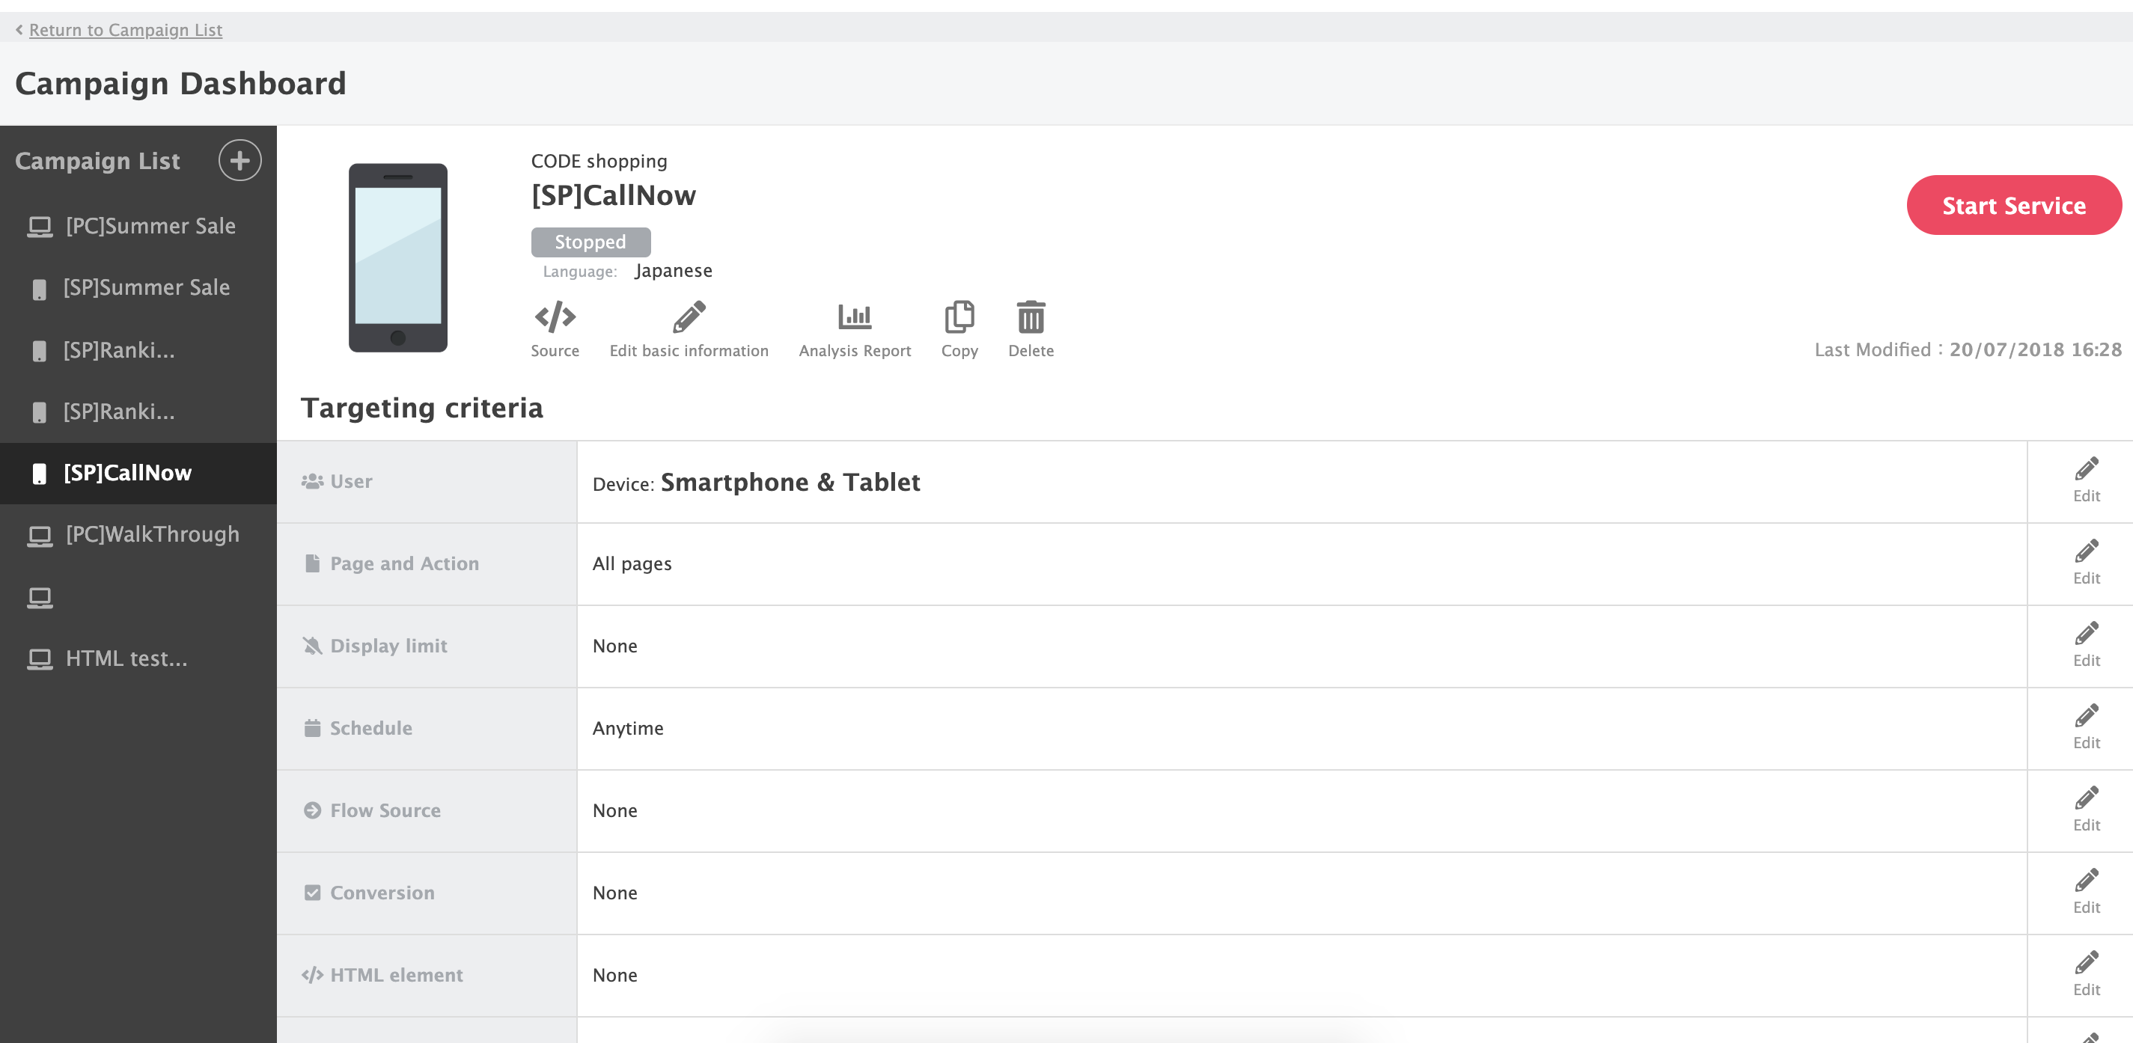Add new campaign with plus icon
The height and width of the screenshot is (1043, 2133).
pyautogui.click(x=239, y=161)
